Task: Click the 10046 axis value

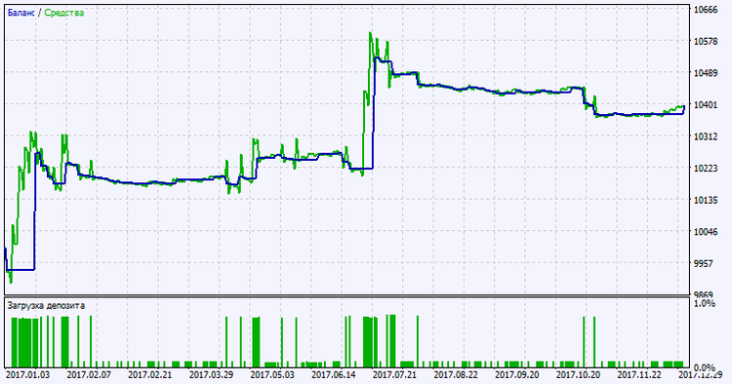Action: [x=706, y=231]
